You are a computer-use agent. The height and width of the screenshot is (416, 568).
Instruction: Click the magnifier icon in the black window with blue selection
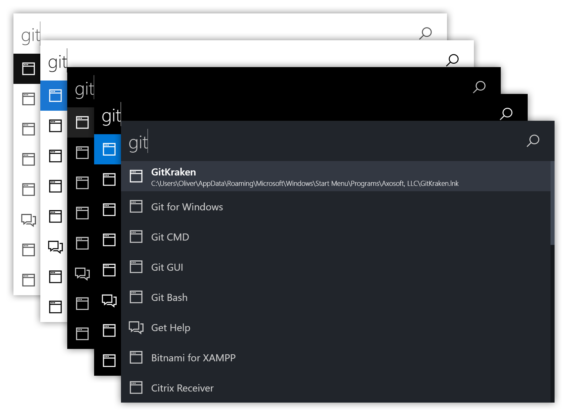[506, 114]
